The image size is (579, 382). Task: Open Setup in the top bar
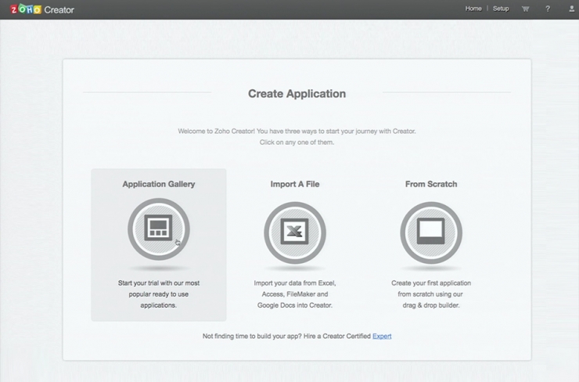pos(501,9)
